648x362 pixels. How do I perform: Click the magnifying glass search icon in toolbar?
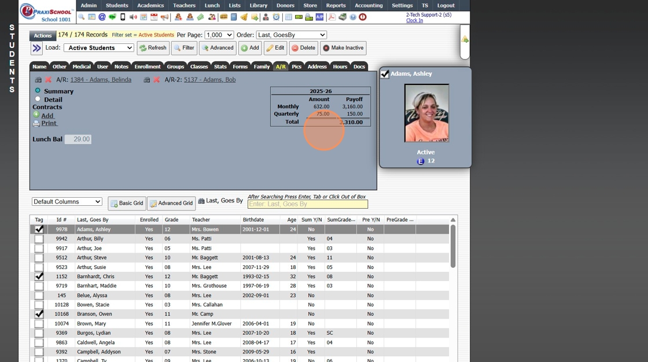coord(82,17)
